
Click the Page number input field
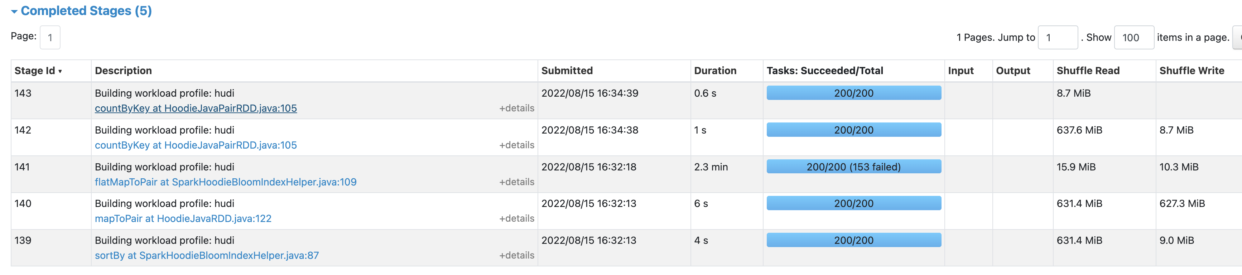click(50, 37)
